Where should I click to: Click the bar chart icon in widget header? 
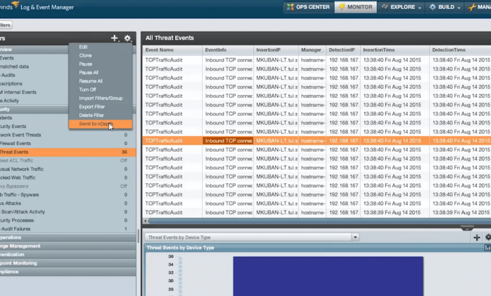click(488, 248)
